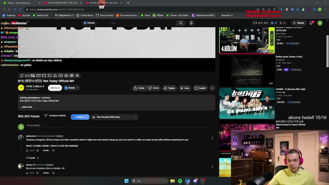Screen dimensions: 329x185
Task: Open Discord from the taskbar
Action: (195, 181)
